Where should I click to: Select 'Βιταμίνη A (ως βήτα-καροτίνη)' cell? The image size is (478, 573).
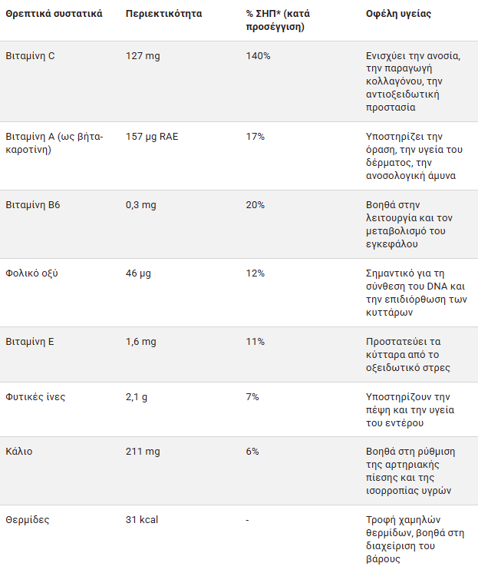[54, 143]
